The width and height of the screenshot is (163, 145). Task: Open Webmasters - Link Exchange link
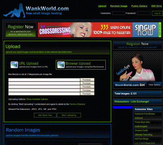[131, 101]
